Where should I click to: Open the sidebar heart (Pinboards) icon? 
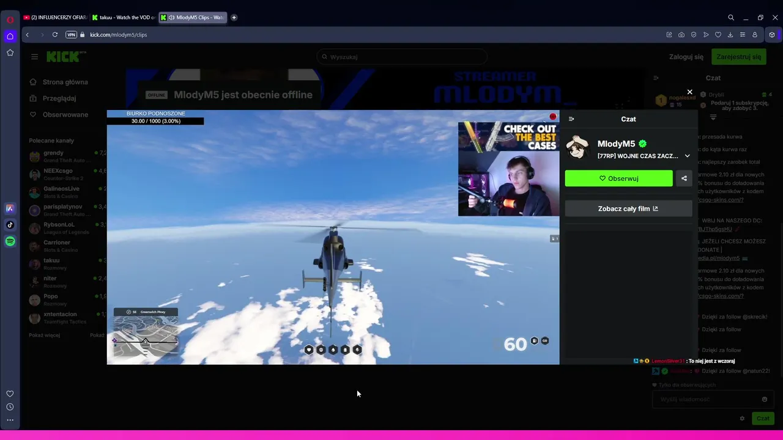coord(10,394)
